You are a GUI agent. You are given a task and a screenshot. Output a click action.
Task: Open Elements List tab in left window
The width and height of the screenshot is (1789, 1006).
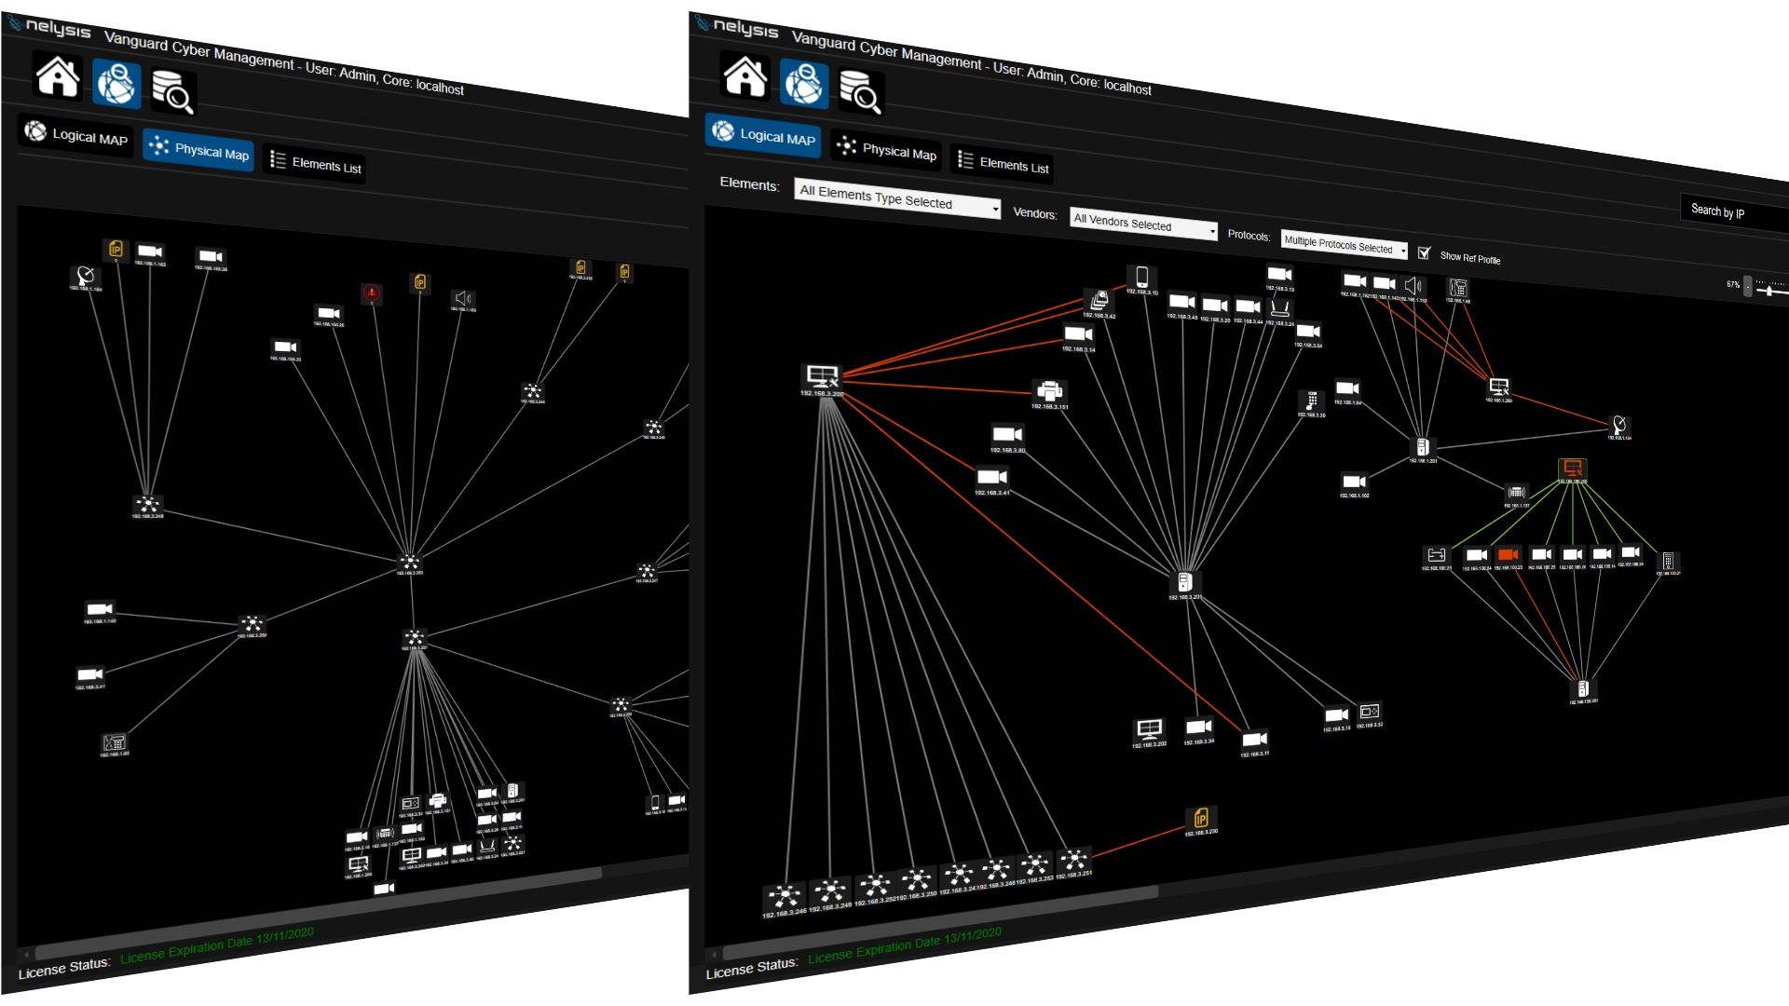315,163
